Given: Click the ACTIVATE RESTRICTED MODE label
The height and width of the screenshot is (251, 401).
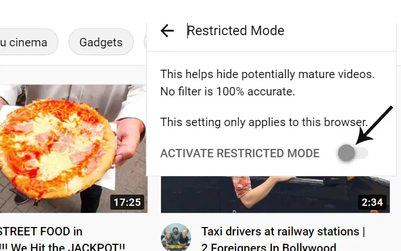Looking at the screenshot, I should [x=240, y=153].
